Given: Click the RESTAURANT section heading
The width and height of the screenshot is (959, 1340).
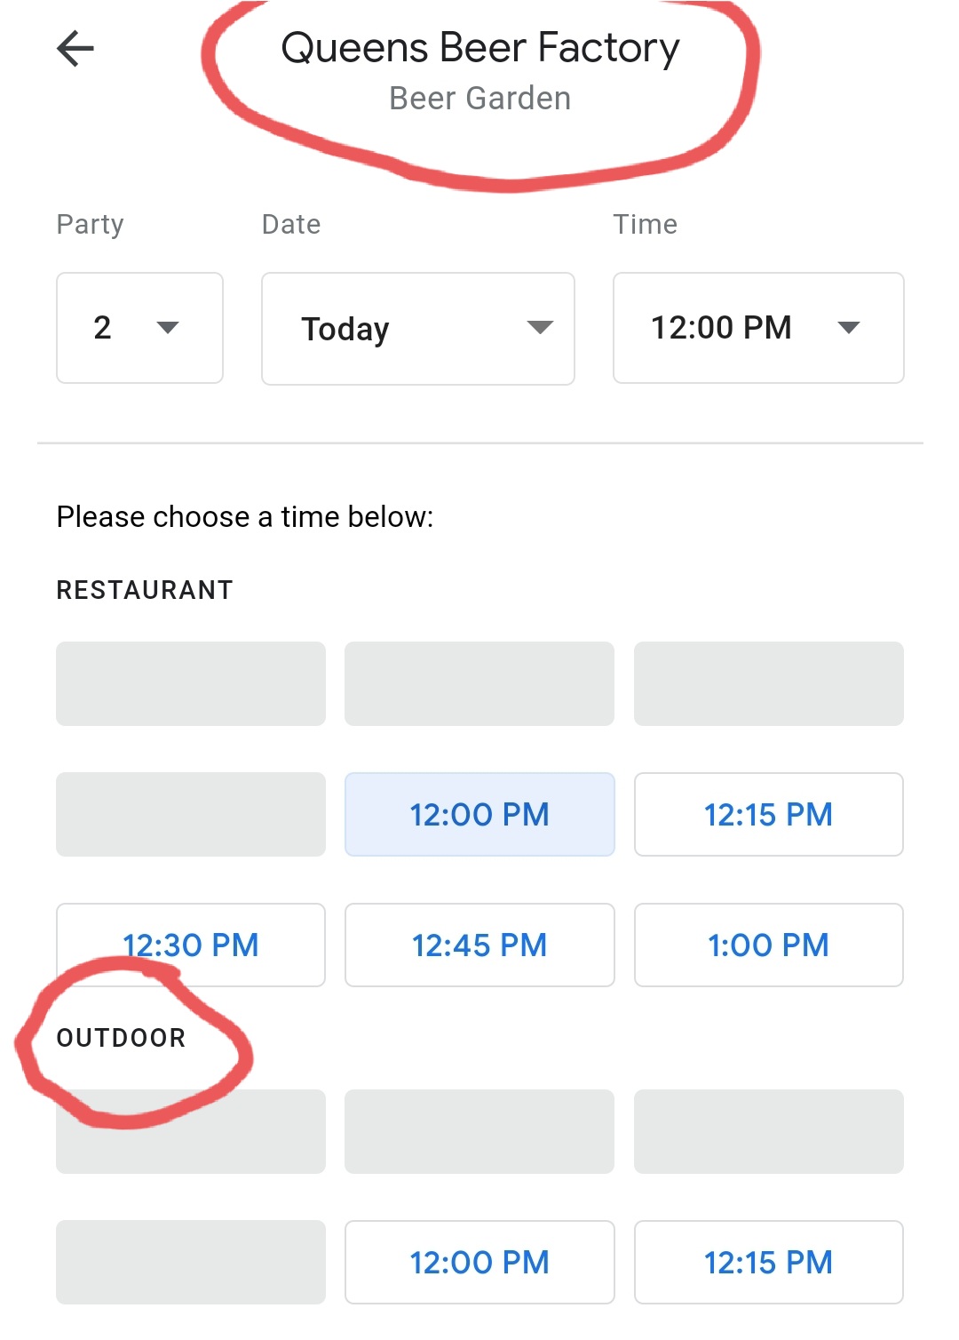Looking at the screenshot, I should click(145, 590).
